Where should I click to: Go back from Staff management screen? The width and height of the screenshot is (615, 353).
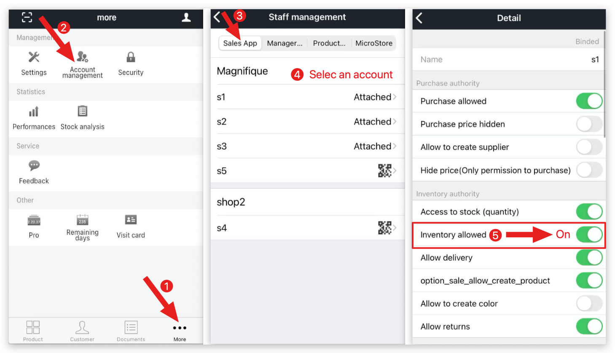(216, 17)
